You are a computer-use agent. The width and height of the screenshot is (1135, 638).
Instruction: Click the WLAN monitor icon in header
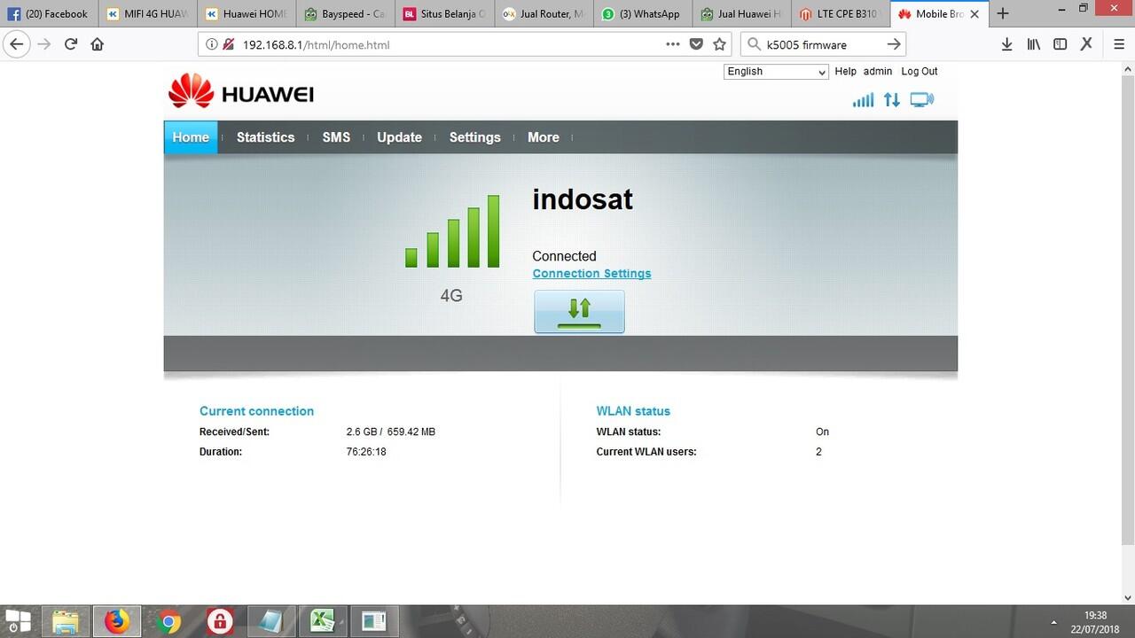[x=922, y=100]
